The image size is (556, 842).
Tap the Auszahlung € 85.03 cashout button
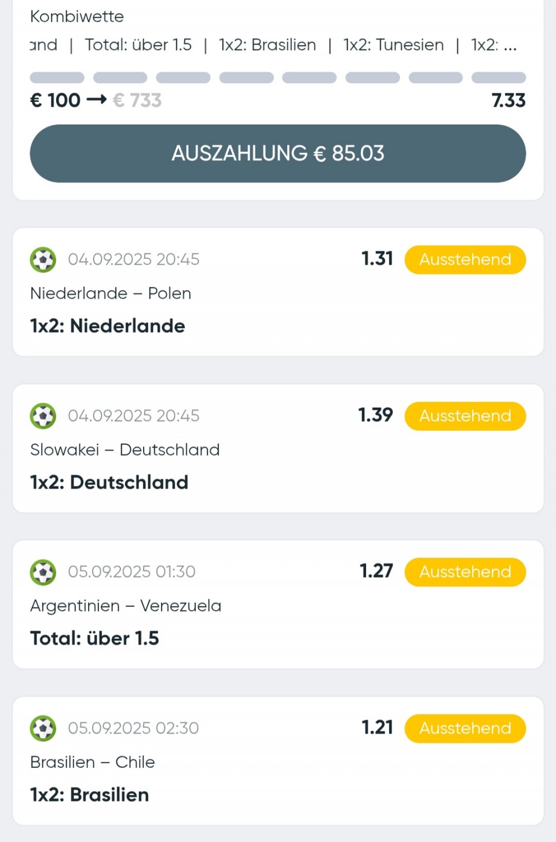click(x=278, y=153)
